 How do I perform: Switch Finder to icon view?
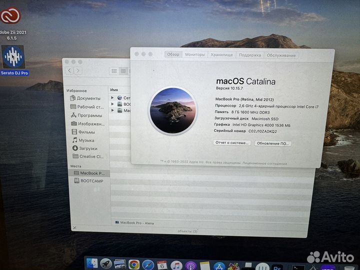click(x=114, y=71)
